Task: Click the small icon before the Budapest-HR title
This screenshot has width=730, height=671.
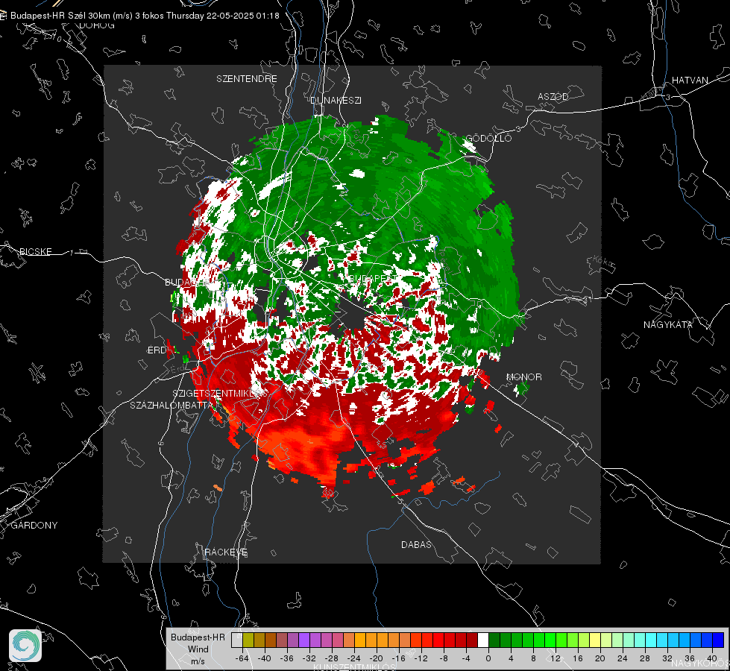Action: [x=3, y=16]
